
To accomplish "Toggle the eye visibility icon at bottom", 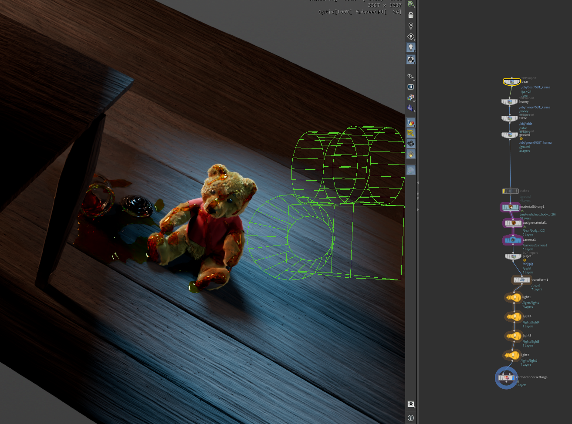I will click(410, 404).
